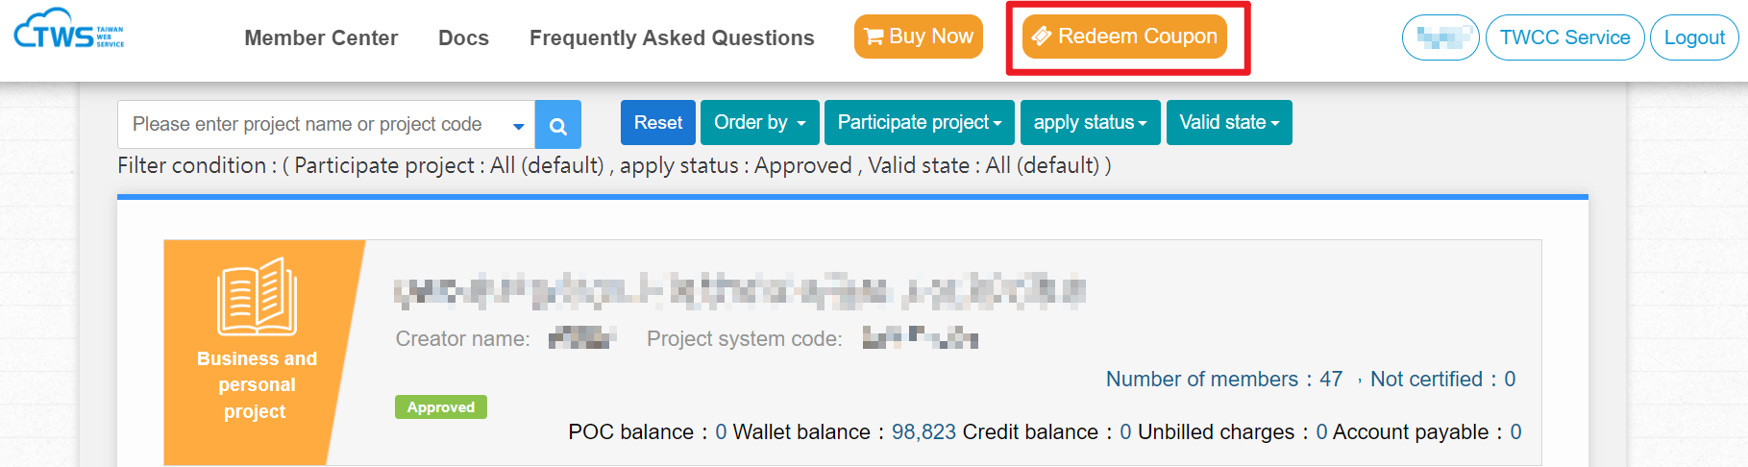The image size is (1748, 467).
Task: Click the magnifier search button
Action: 558,125
